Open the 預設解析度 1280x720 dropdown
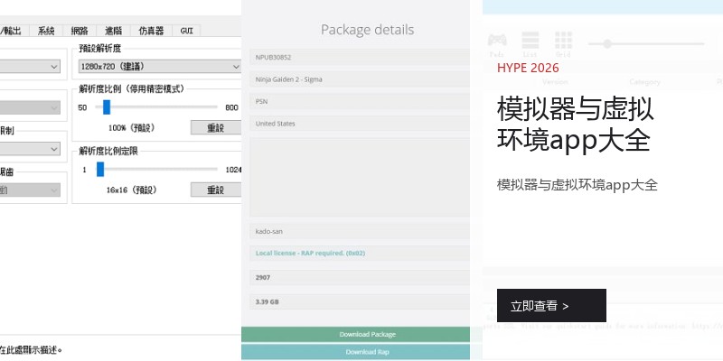 [160, 66]
